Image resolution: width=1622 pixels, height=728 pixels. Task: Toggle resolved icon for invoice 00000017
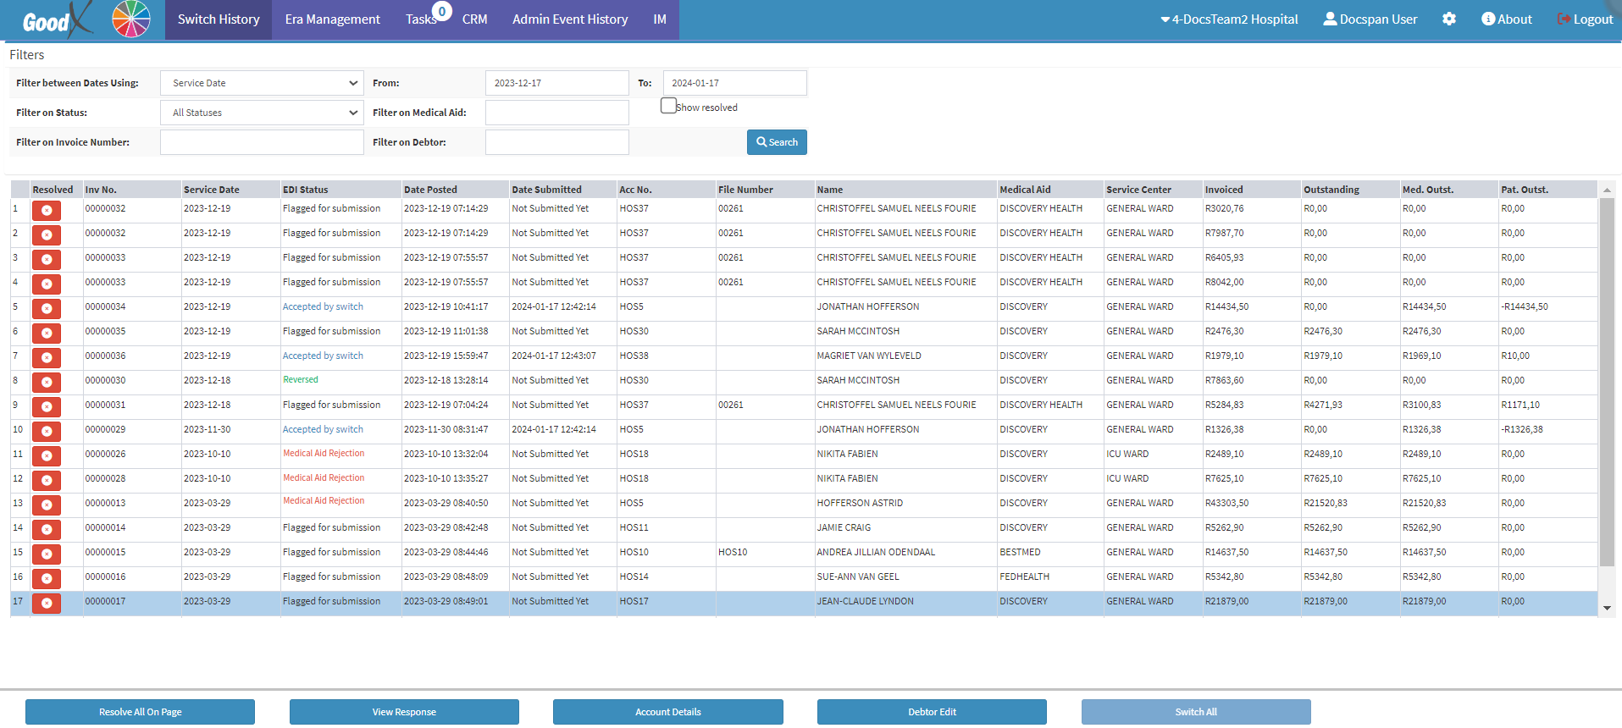click(47, 604)
